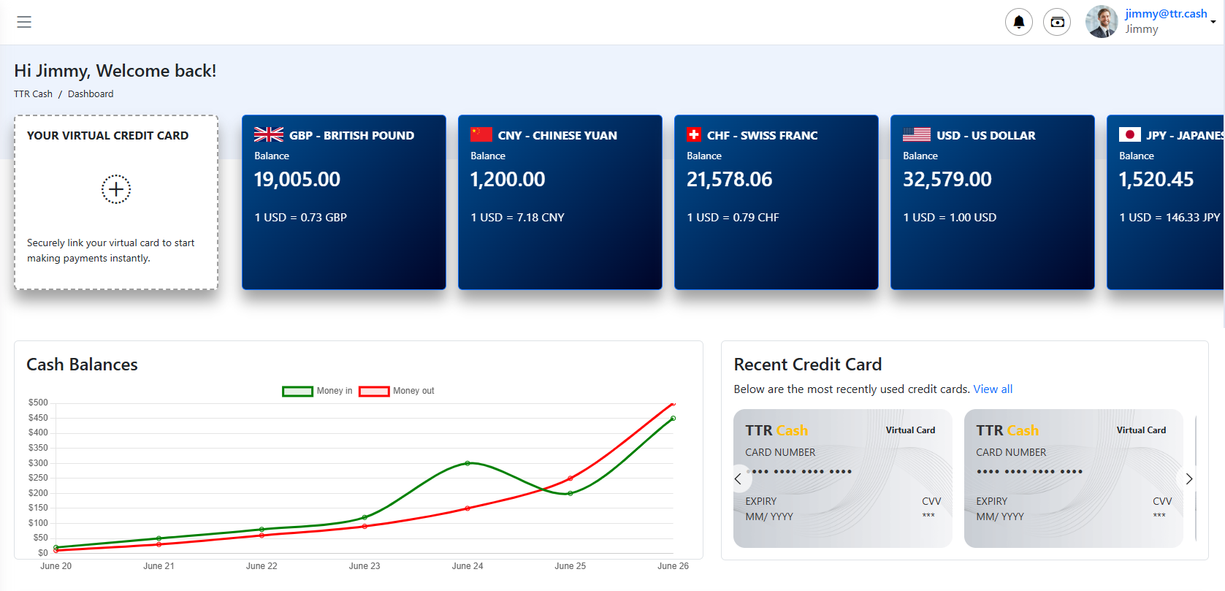Click rate text 1 USD = 1.00 USD
The width and height of the screenshot is (1225, 591).
tap(950, 217)
